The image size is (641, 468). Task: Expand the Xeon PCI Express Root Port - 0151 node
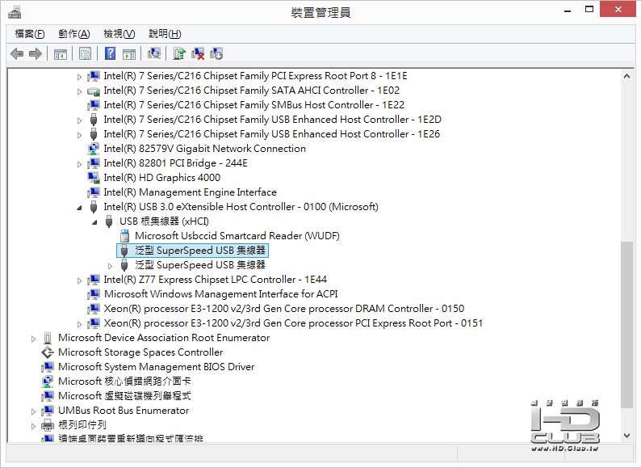pyautogui.click(x=79, y=324)
